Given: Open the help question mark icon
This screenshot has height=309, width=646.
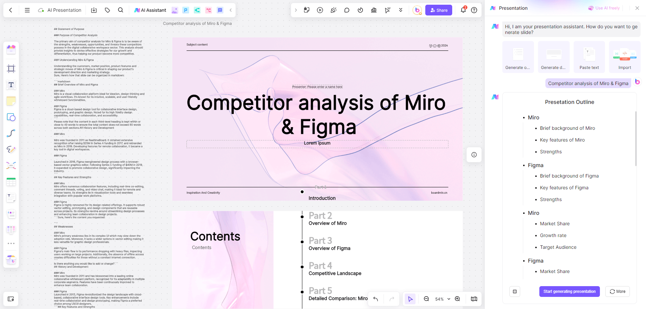Looking at the screenshot, I should click(474, 10).
